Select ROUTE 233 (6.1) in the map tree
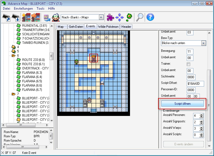The width and height of the screenshot is (214, 156). point(33,64)
